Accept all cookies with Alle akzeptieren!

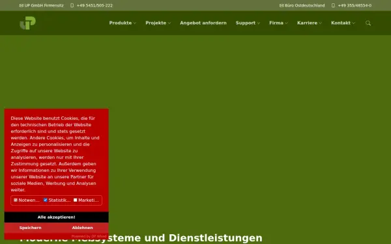click(x=56, y=217)
